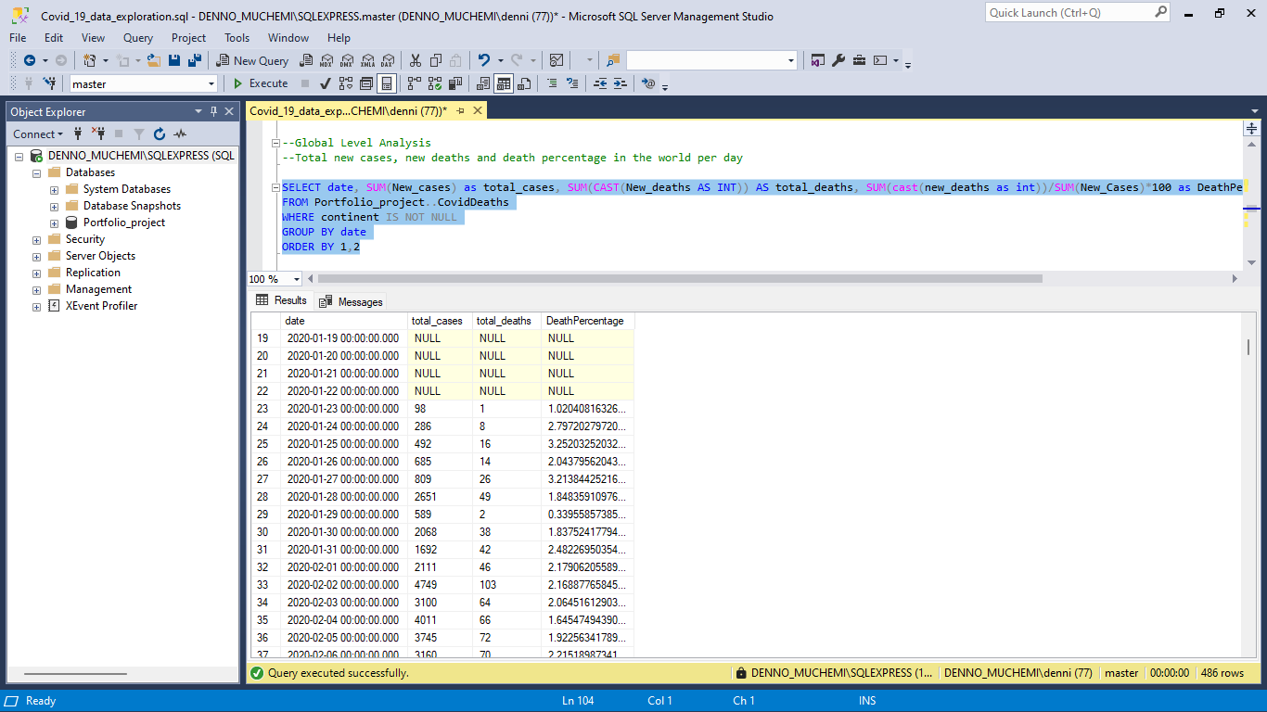
Task: Click the Copy icon in the toolbar
Action: click(x=436, y=60)
